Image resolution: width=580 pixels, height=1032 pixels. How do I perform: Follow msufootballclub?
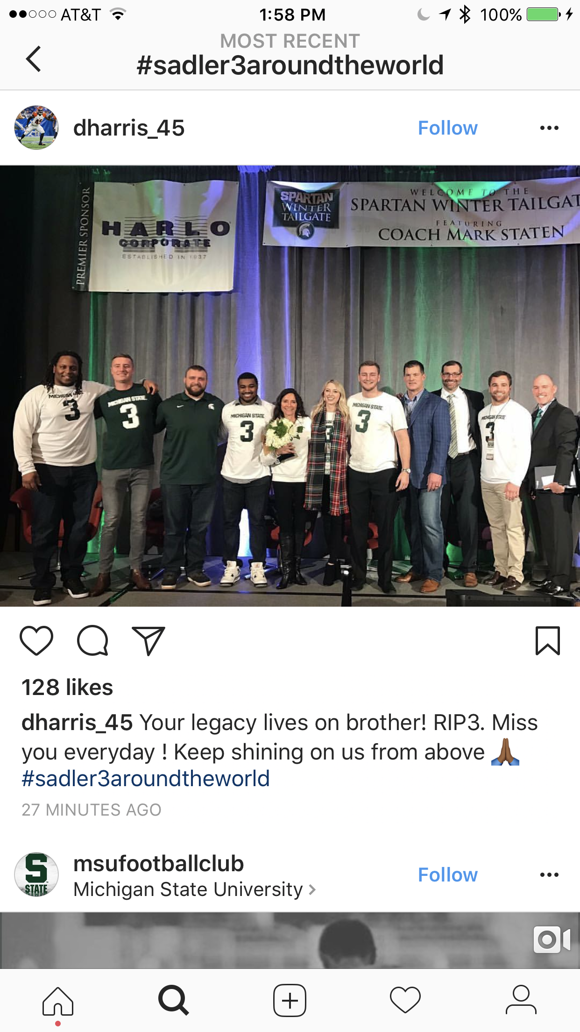[447, 875]
